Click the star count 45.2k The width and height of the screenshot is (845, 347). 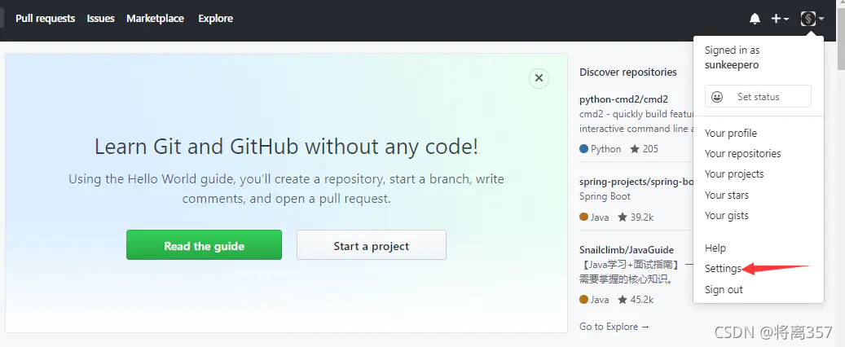[x=636, y=300]
